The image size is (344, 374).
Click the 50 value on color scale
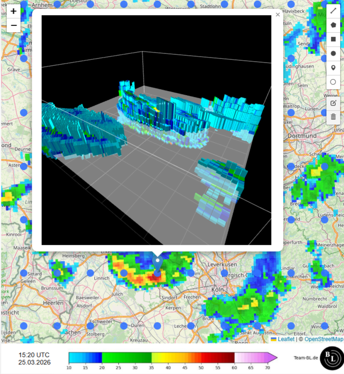click(201, 368)
